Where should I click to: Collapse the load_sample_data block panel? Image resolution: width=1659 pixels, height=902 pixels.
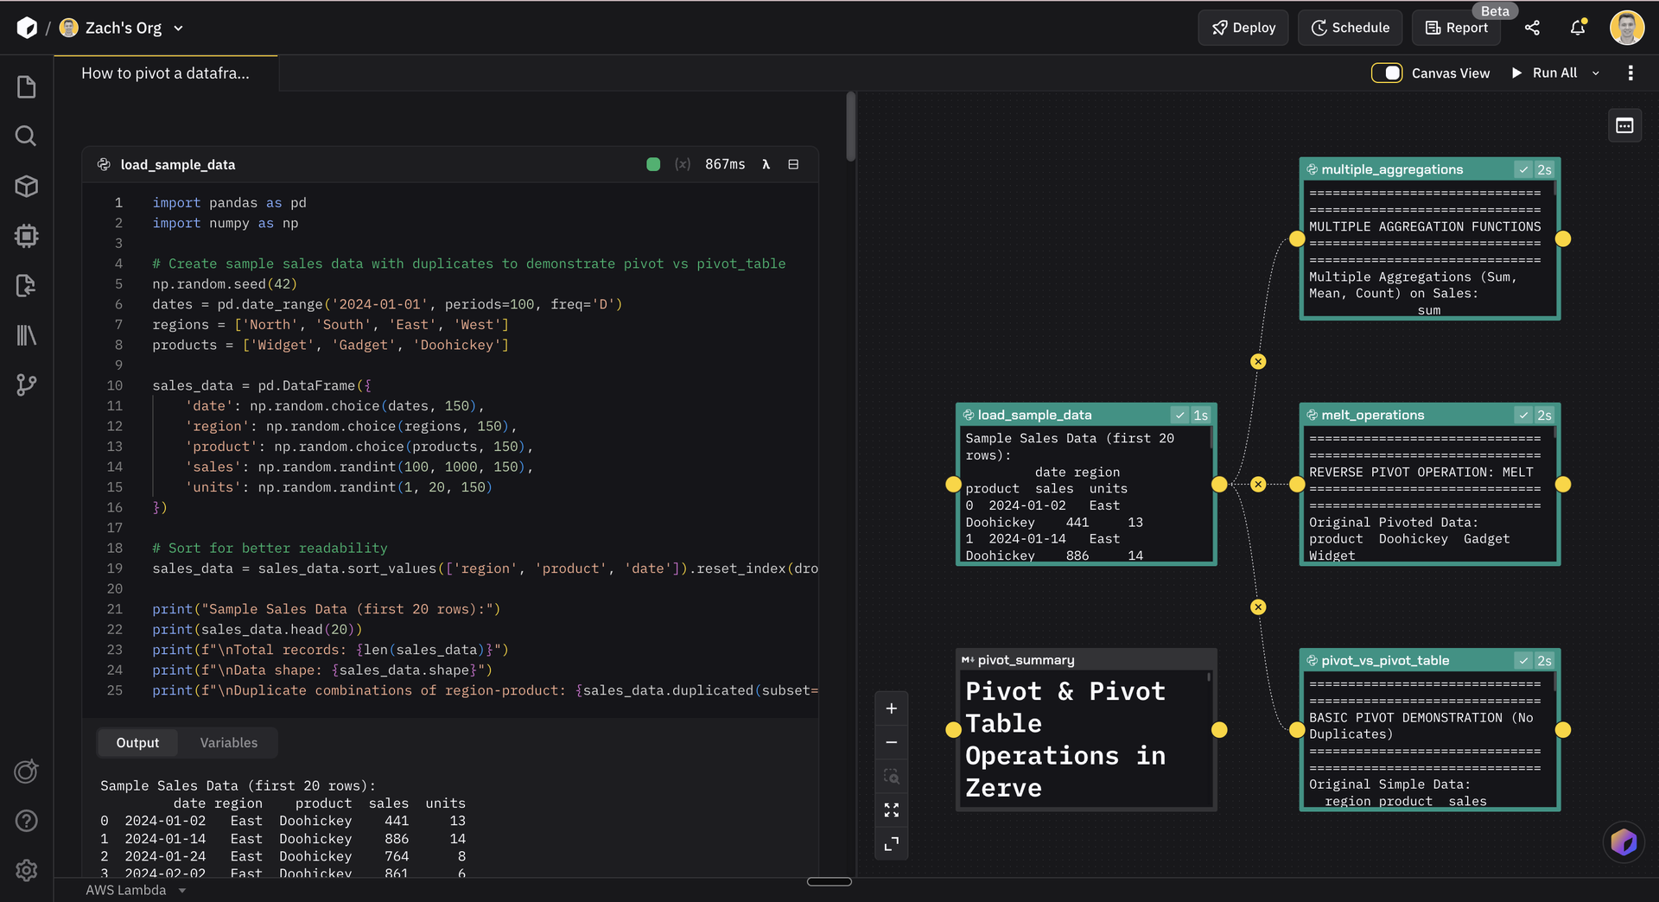pos(793,164)
